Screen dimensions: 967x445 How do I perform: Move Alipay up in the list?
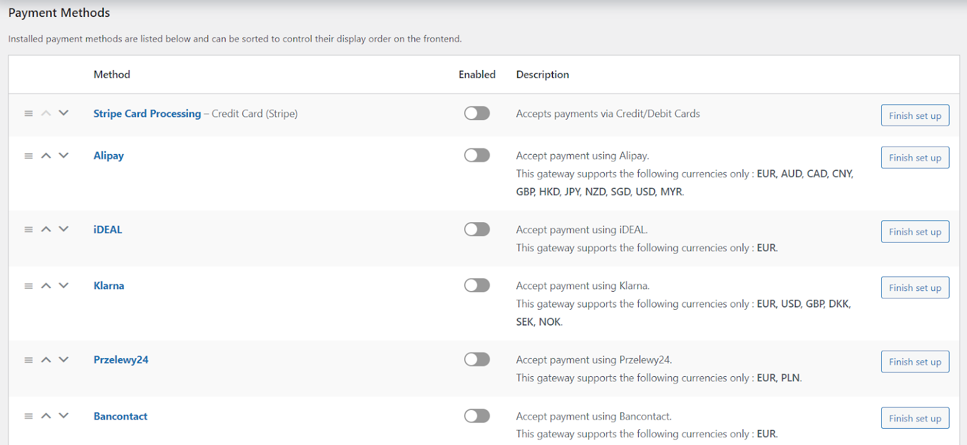point(46,156)
